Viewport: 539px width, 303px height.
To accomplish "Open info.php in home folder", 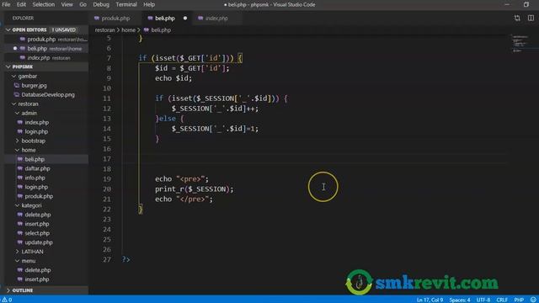I will tap(35, 178).
